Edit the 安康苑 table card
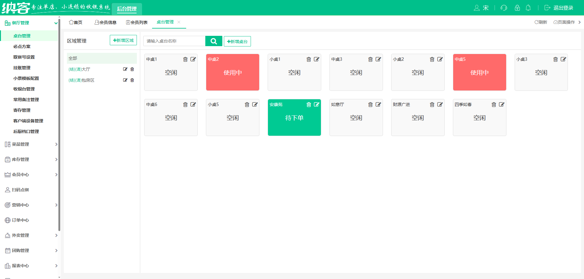The width and height of the screenshot is (584, 279). click(317, 104)
